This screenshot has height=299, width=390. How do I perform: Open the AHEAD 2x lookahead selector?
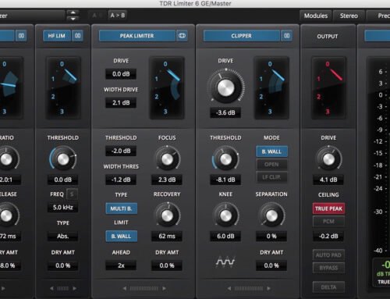pos(121,265)
